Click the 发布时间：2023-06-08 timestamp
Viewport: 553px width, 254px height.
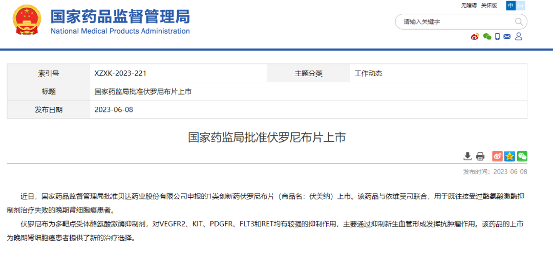(x=495, y=172)
